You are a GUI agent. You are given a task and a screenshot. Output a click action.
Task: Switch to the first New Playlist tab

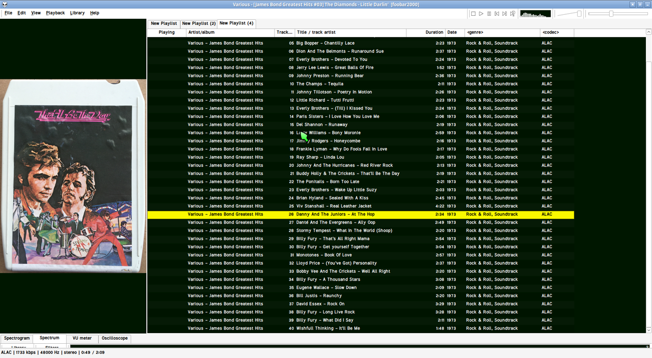[x=164, y=23]
